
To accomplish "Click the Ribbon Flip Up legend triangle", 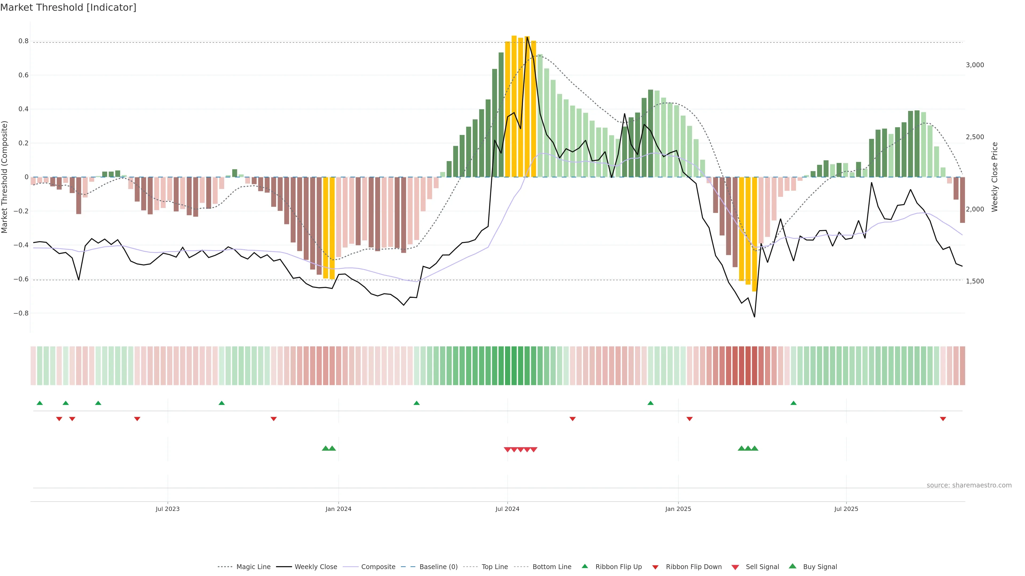I will pos(585,566).
